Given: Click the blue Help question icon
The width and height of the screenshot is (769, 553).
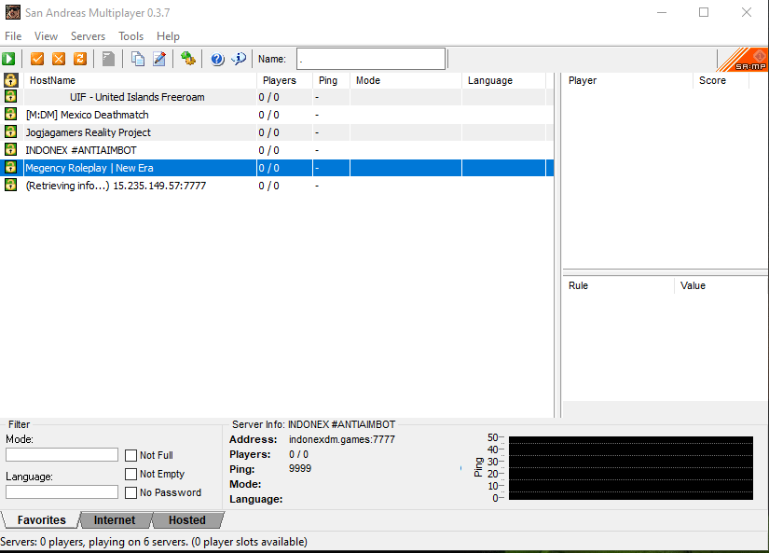Looking at the screenshot, I should (x=217, y=59).
